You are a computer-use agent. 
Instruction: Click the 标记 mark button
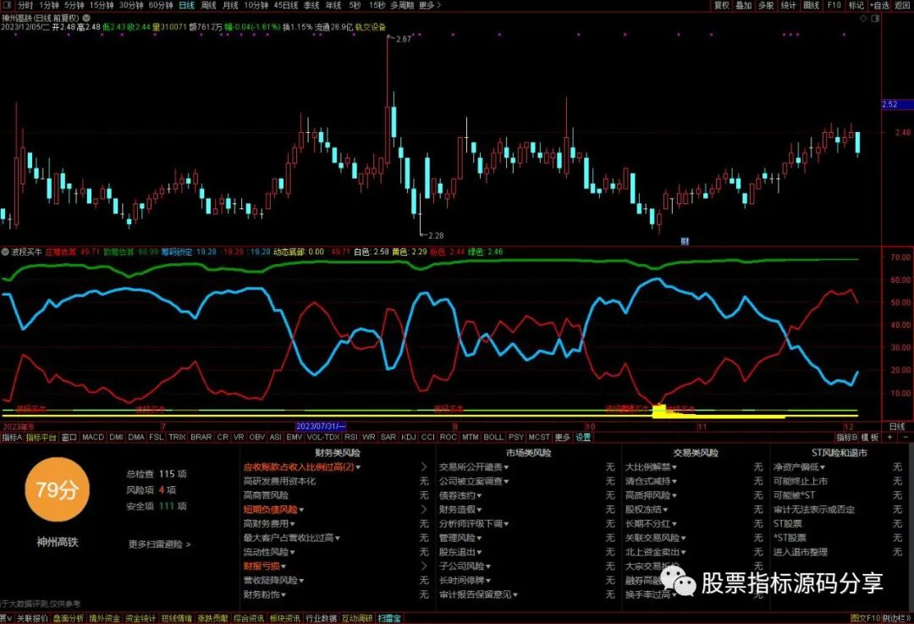click(856, 5)
